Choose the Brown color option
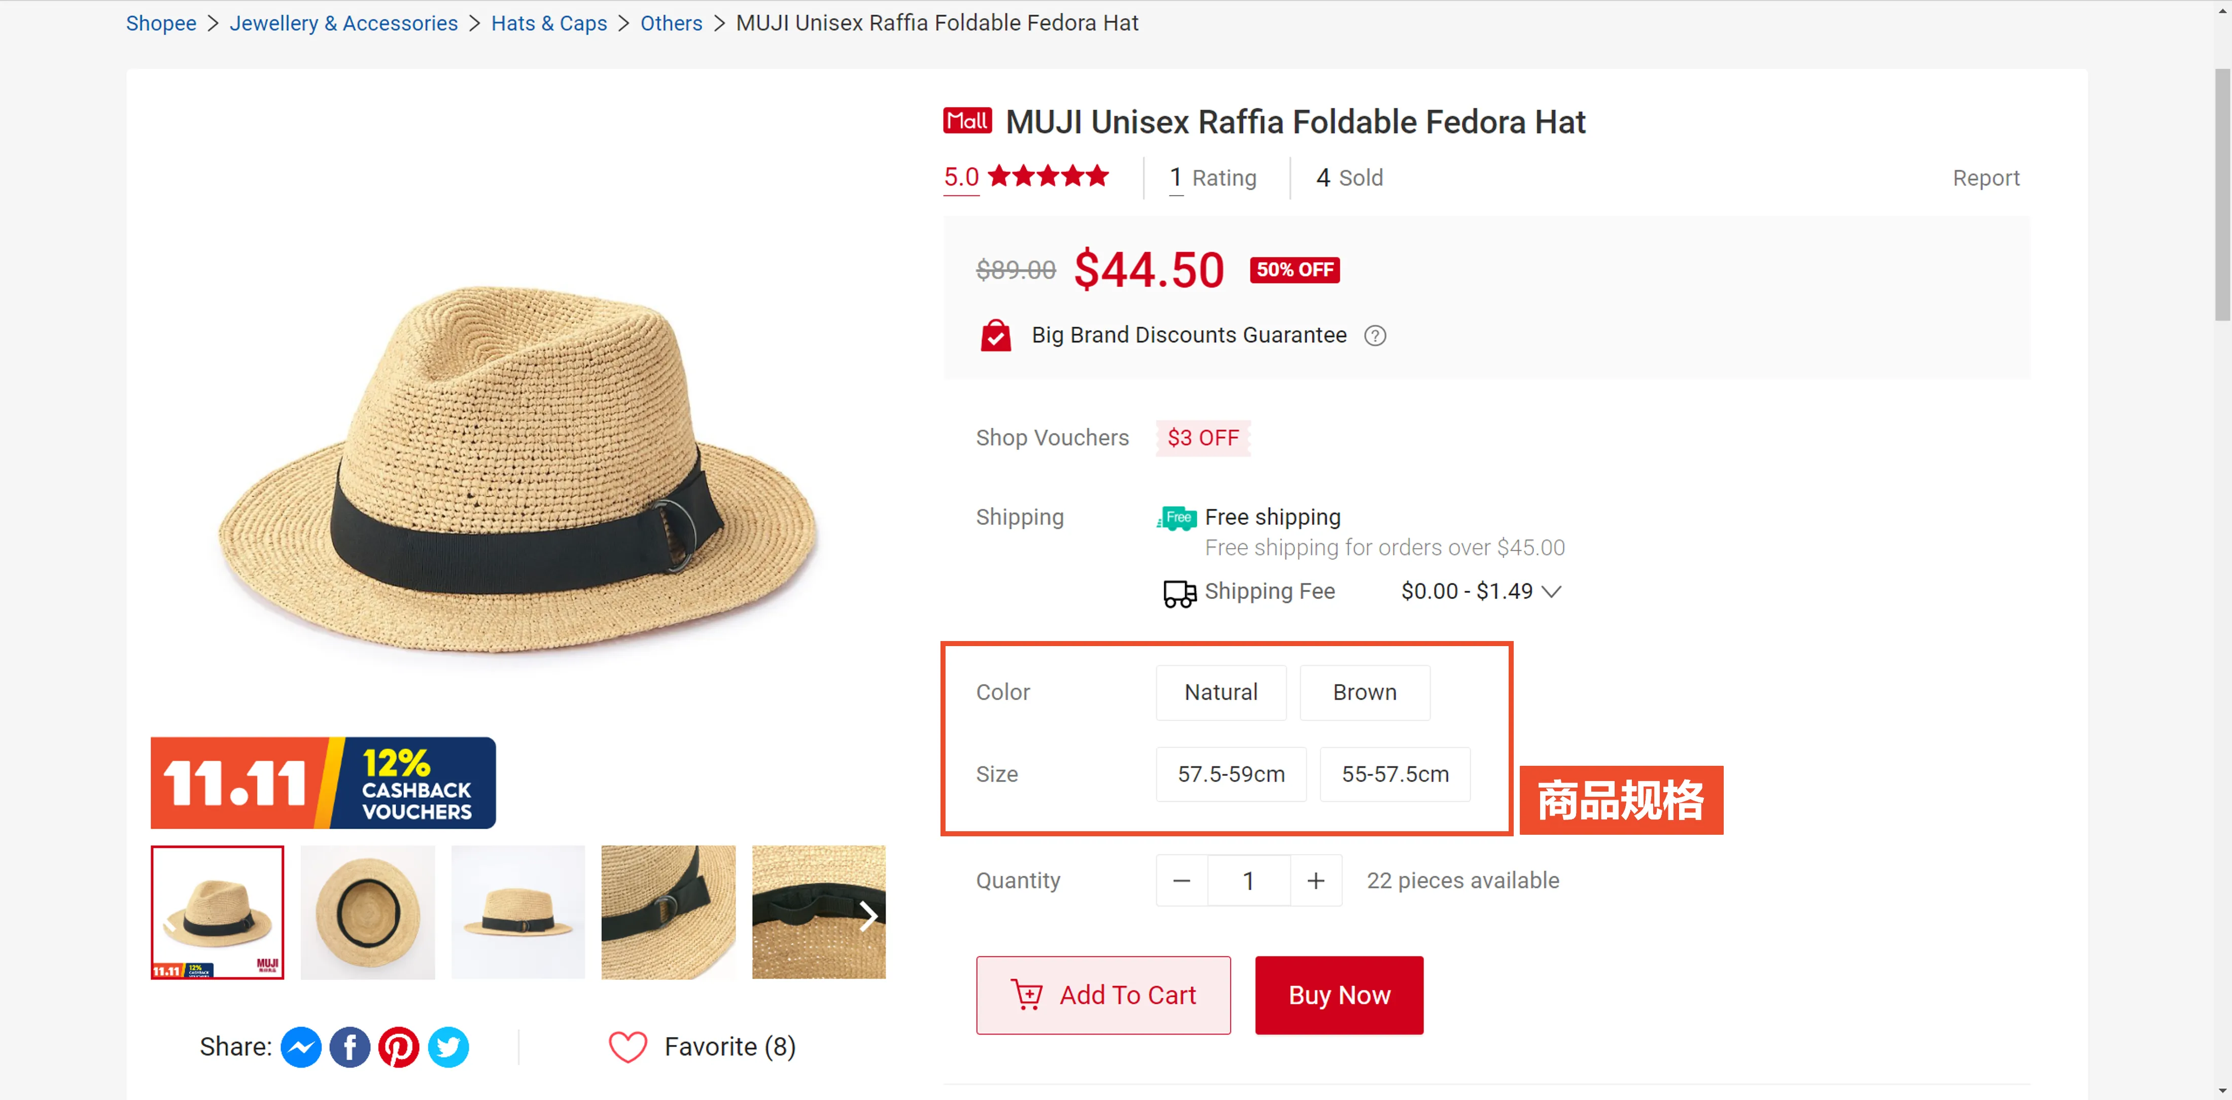Image resolution: width=2232 pixels, height=1100 pixels. coord(1364,692)
